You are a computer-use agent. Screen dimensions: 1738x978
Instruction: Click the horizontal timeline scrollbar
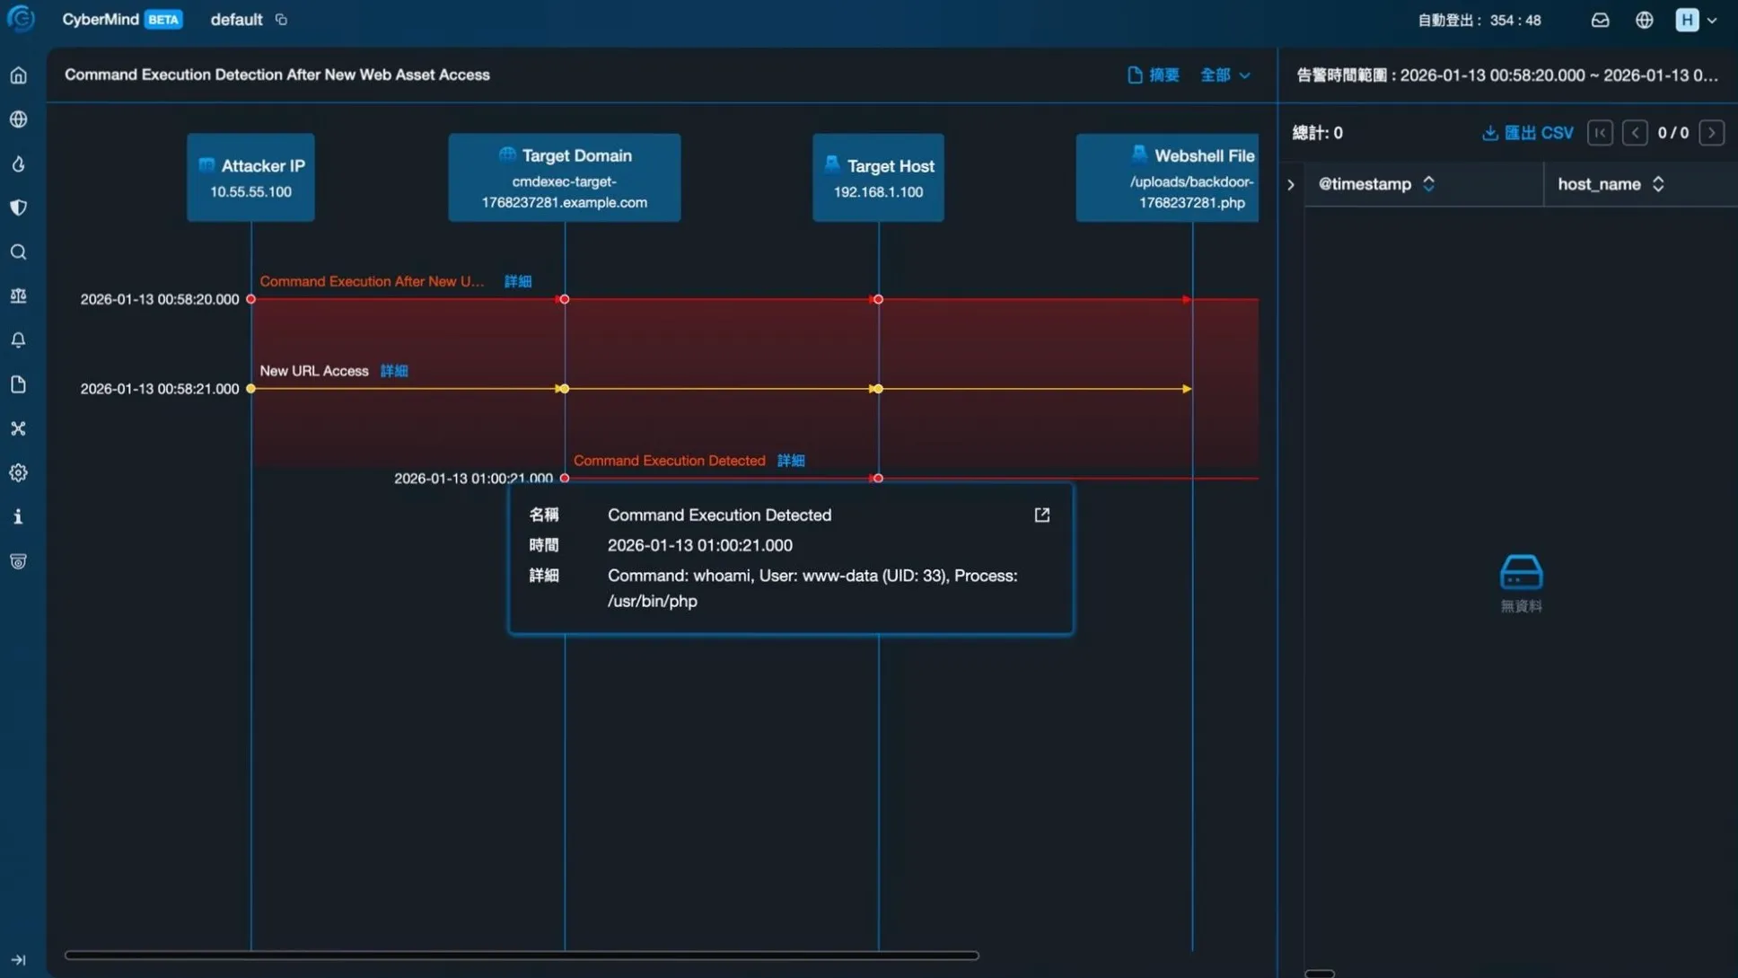click(x=521, y=956)
